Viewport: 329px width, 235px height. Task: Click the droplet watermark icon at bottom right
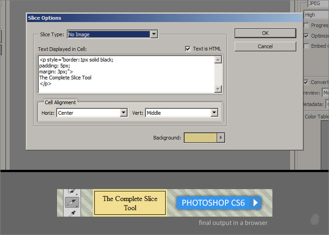[x=315, y=219]
